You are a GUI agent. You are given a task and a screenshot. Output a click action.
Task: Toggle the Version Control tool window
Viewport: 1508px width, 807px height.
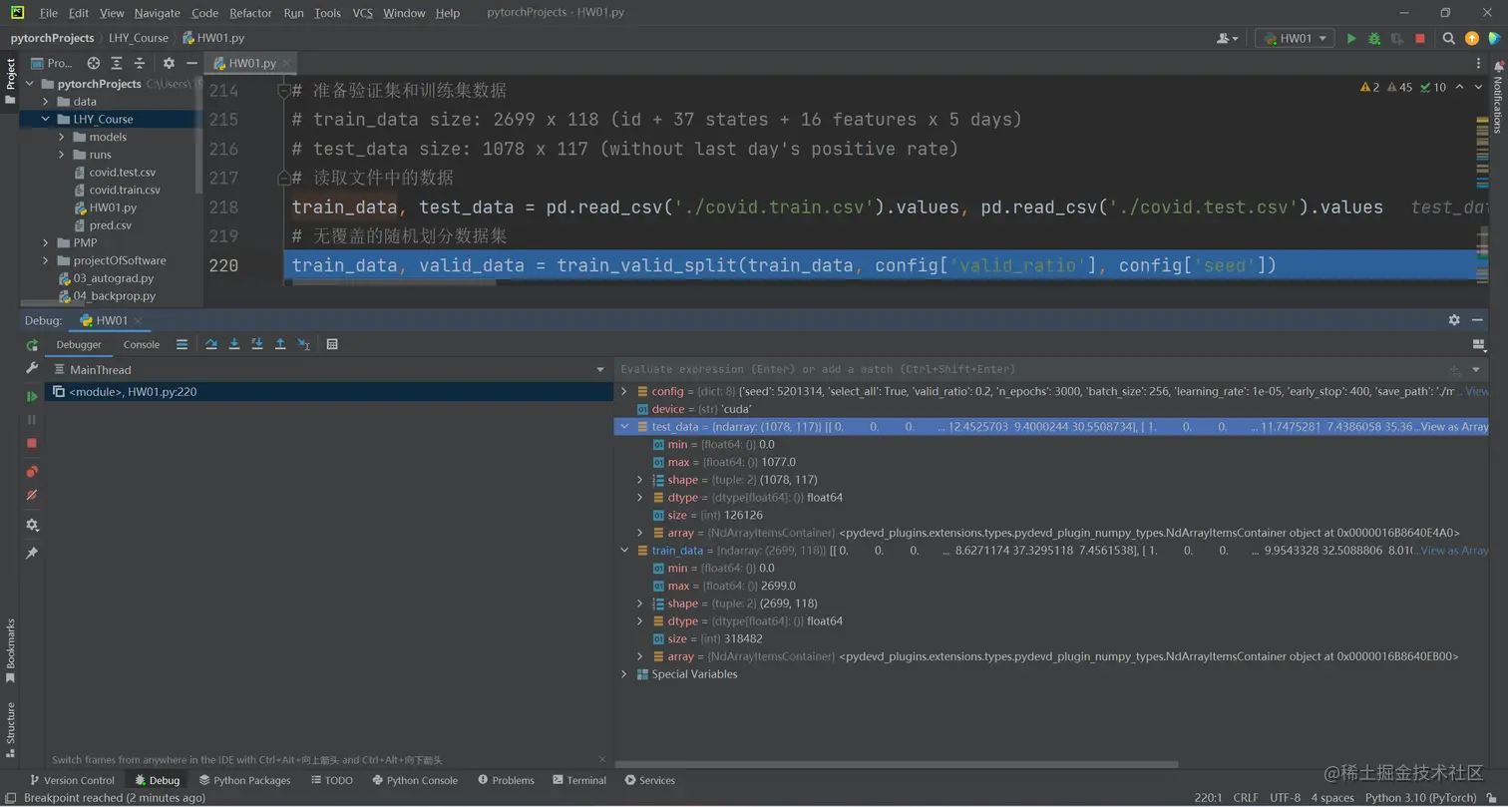pyautogui.click(x=72, y=780)
